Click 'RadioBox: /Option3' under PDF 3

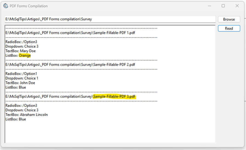(21, 106)
